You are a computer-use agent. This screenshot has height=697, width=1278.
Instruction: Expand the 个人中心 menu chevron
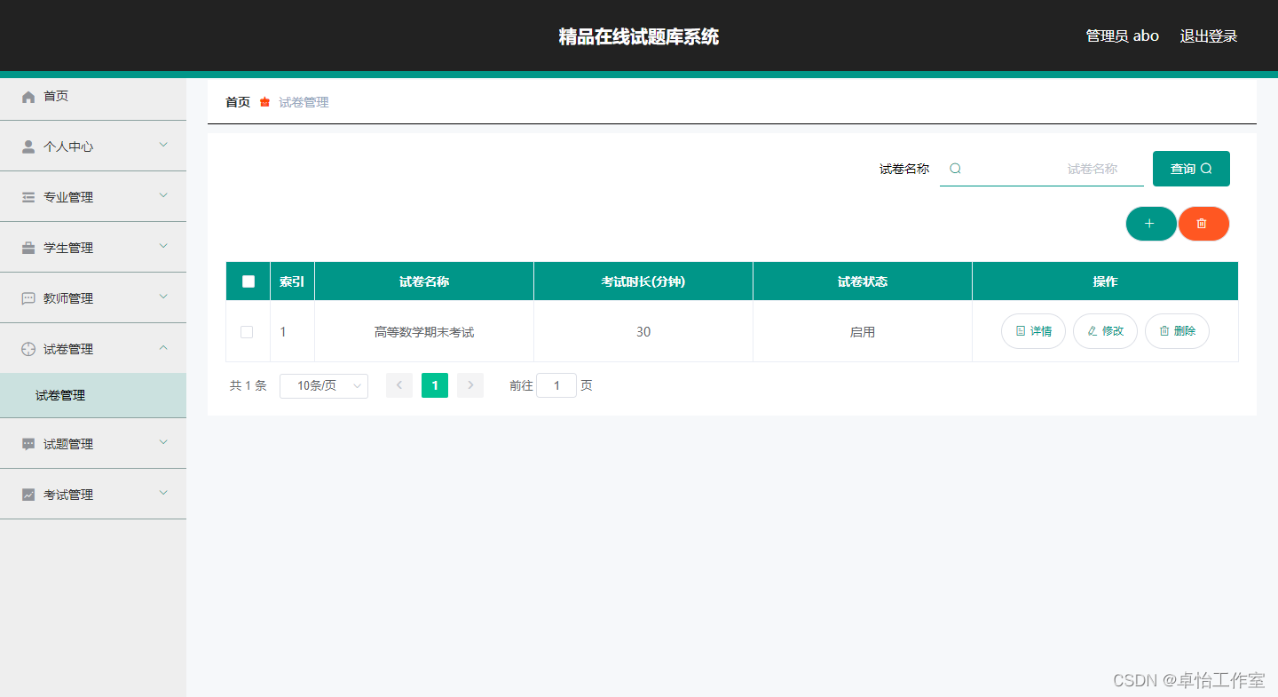click(163, 144)
